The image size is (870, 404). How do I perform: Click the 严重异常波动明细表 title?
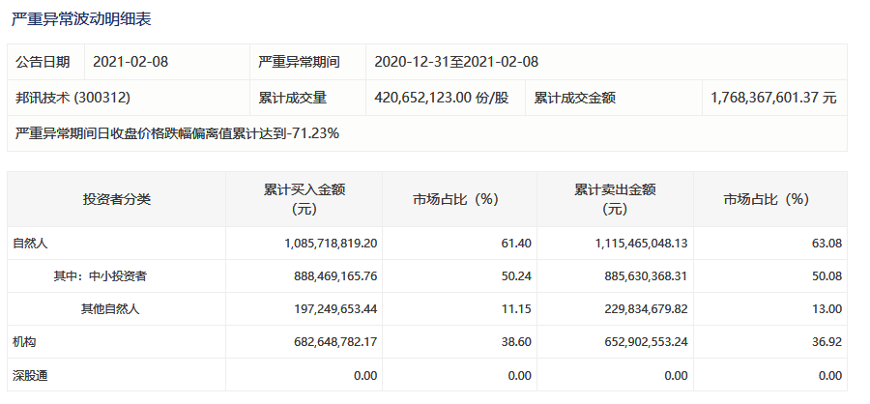(x=81, y=19)
